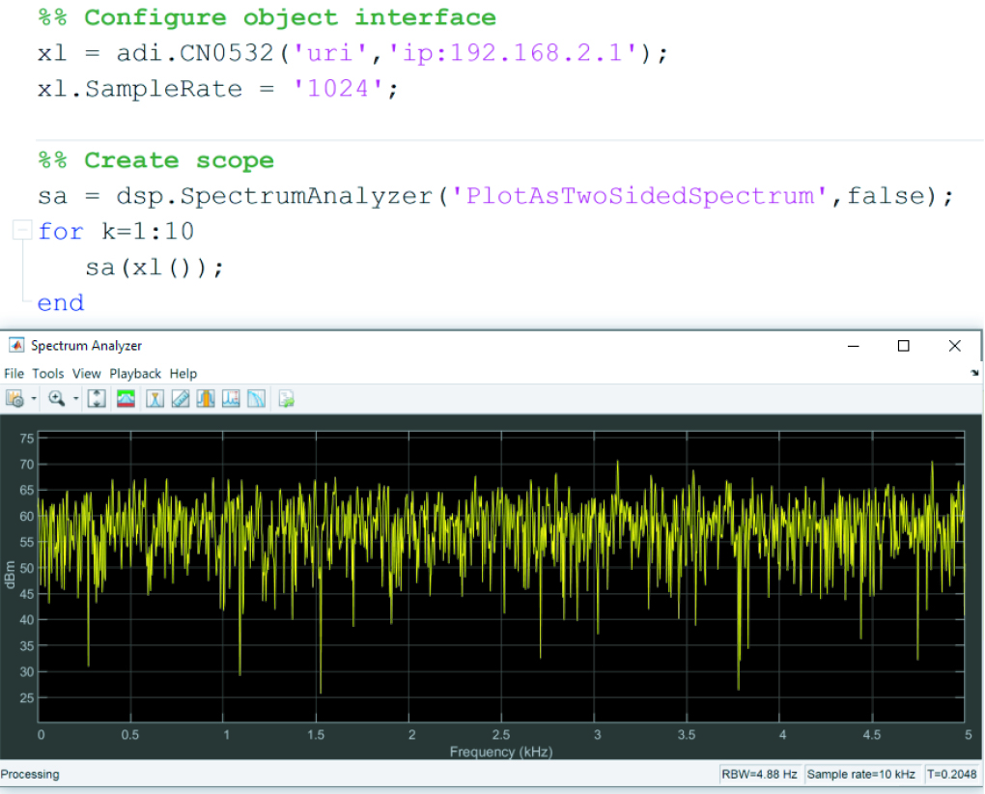Image resolution: width=985 pixels, height=794 pixels.
Task: Open the CCDF measurements curve icon
Action: [256, 399]
